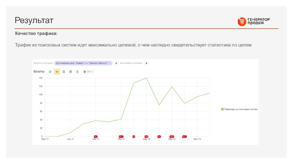
Task: Click the note marker at Май 18
Action: tap(171, 137)
